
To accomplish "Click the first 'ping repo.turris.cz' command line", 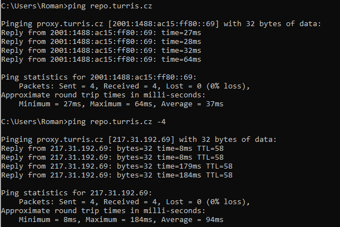I will (77, 6).
